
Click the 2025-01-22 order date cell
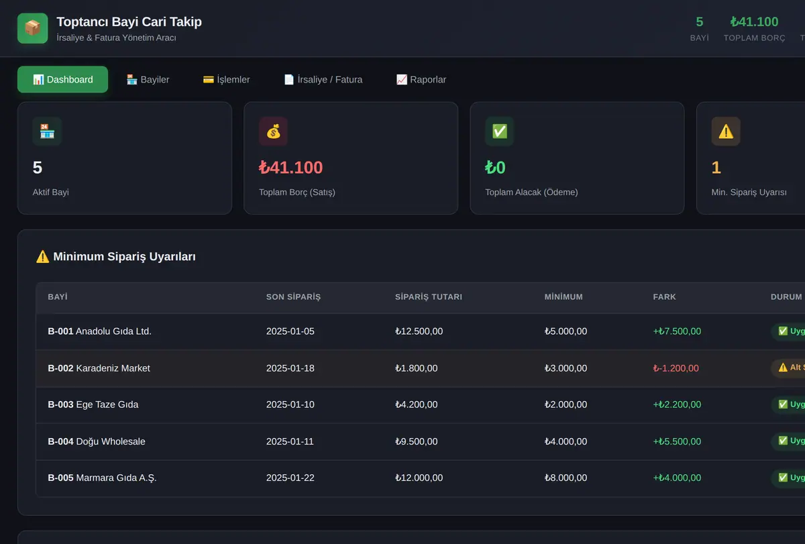pos(290,478)
